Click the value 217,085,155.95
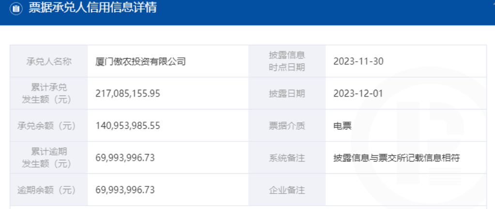Image resolution: width=495 pixels, height=209 pixels. tap(128, 94)
